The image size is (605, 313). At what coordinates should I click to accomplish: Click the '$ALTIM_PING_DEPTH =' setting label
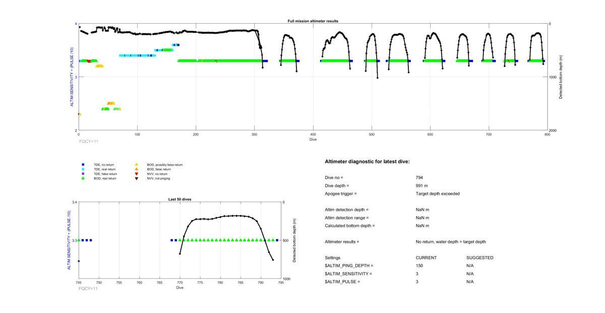pos(349,266)
